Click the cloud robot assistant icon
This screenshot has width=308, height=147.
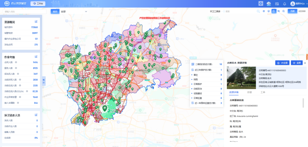point(269,4)
